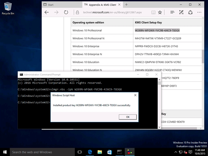Add page to favorites with star icon
208x156 pixels.
click(x=159, y=12)
